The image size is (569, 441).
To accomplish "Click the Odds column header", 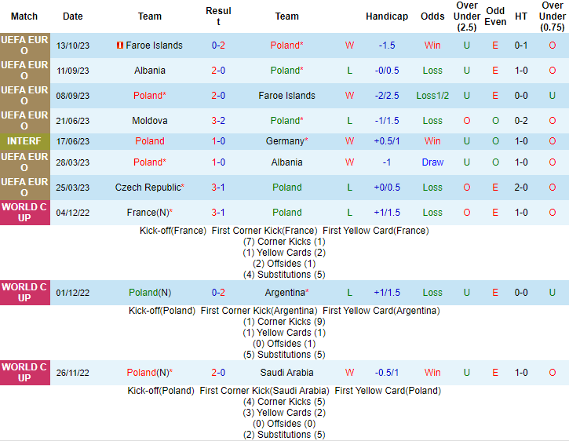I will point(432,16).
